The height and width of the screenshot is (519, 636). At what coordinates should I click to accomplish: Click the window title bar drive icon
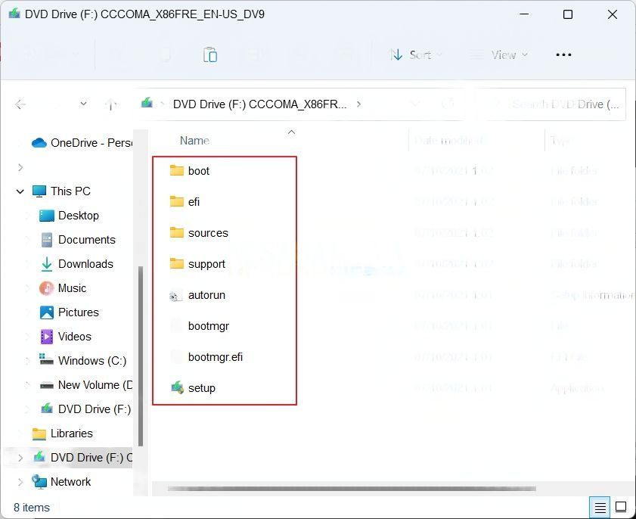pyautogui.click(x=14, y=14)
